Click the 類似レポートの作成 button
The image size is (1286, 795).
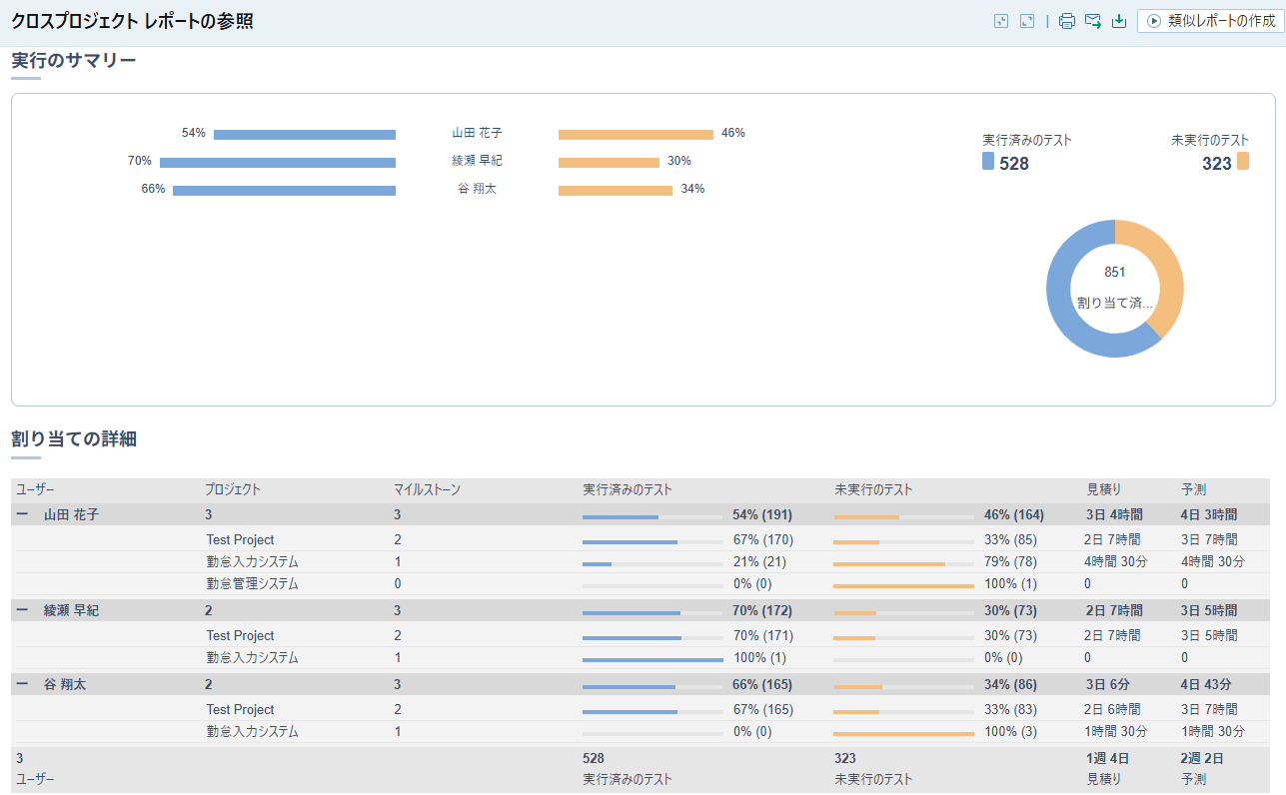(1210, 21)
